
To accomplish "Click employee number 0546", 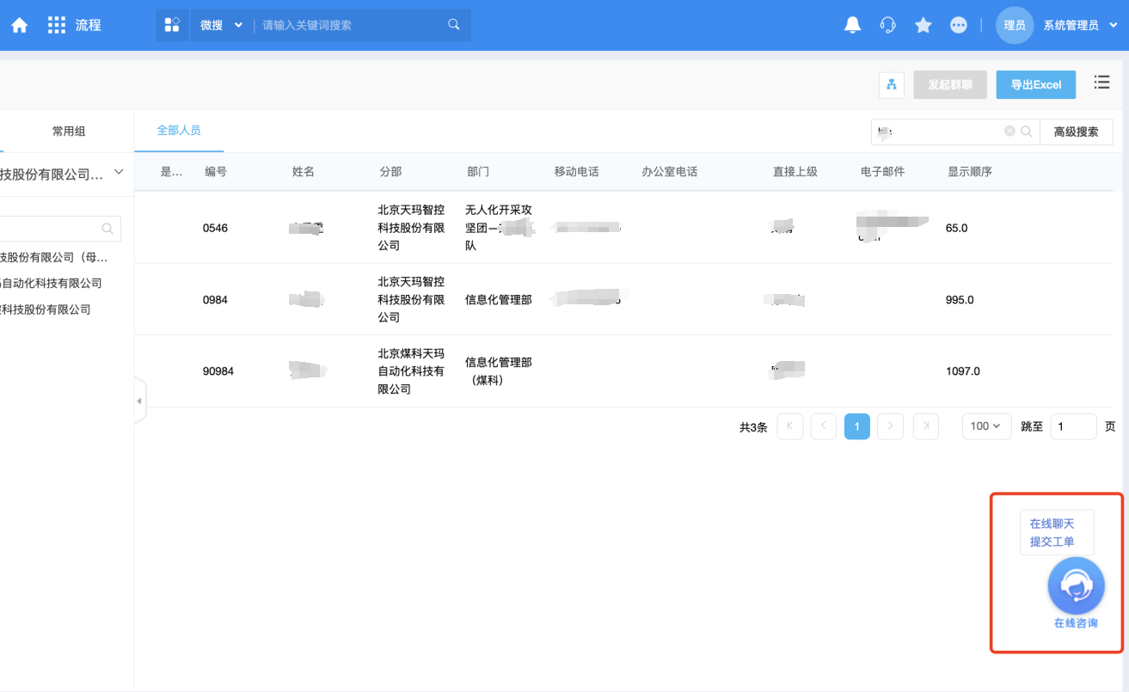I will pyautogui.click(x=215, y=228).
